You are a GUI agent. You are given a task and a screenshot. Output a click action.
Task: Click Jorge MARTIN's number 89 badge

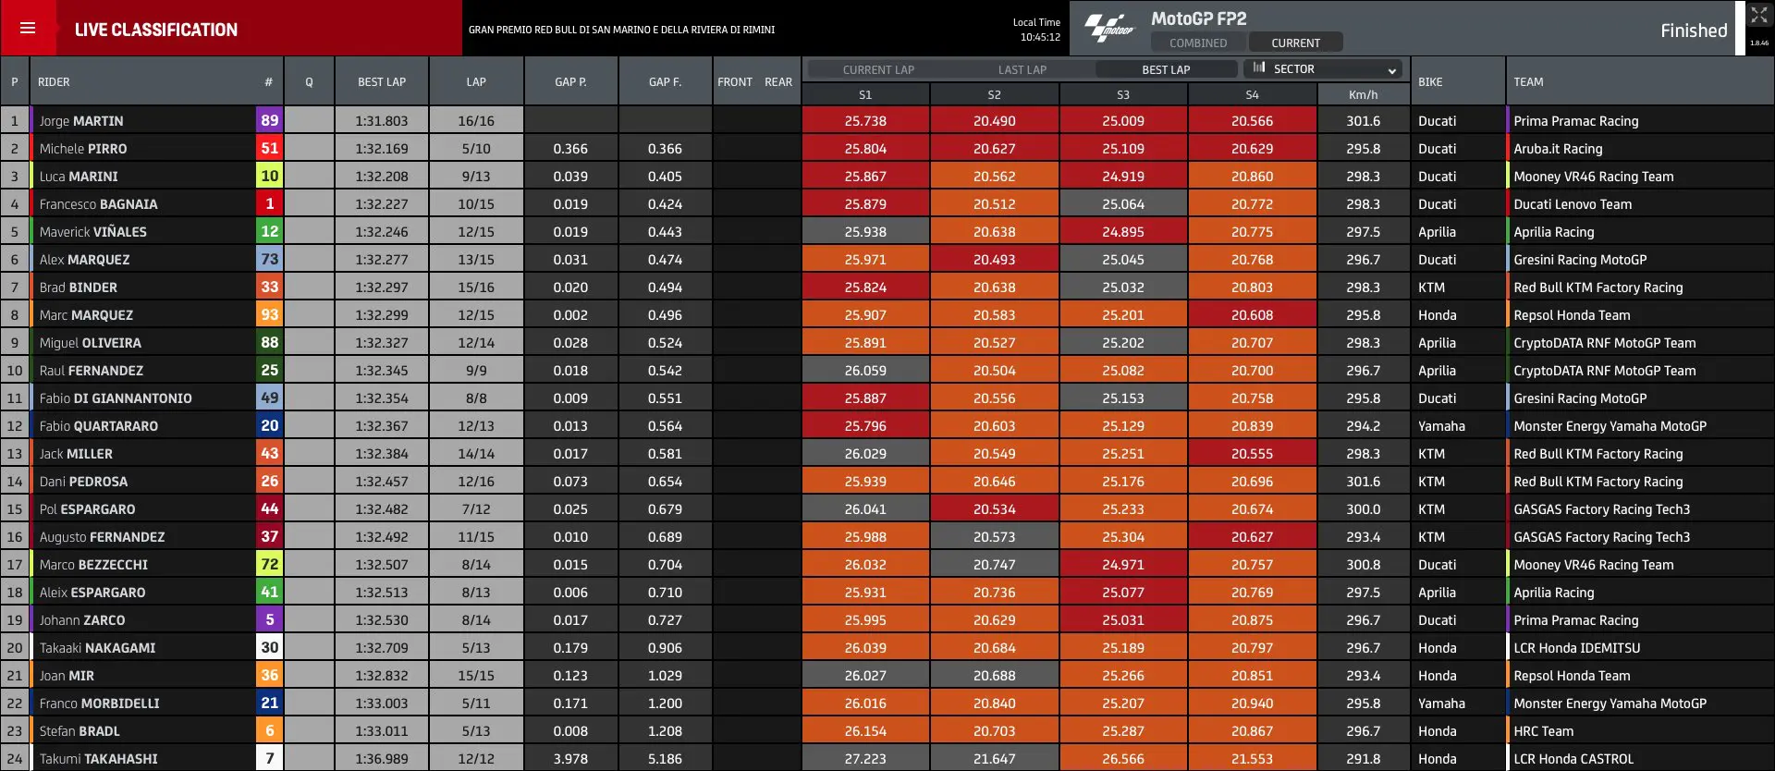269,120
